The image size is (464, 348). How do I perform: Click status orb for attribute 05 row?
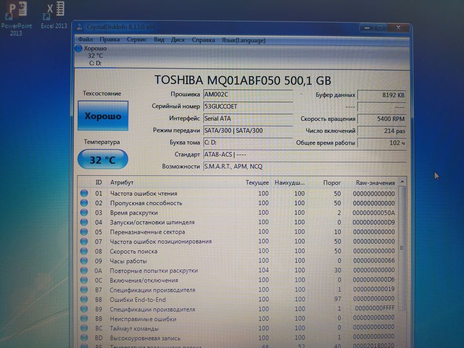84,232
